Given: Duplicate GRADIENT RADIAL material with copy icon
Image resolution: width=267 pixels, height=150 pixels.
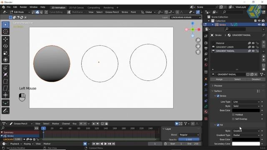Looking at the screenshot, I should [252, 75].
